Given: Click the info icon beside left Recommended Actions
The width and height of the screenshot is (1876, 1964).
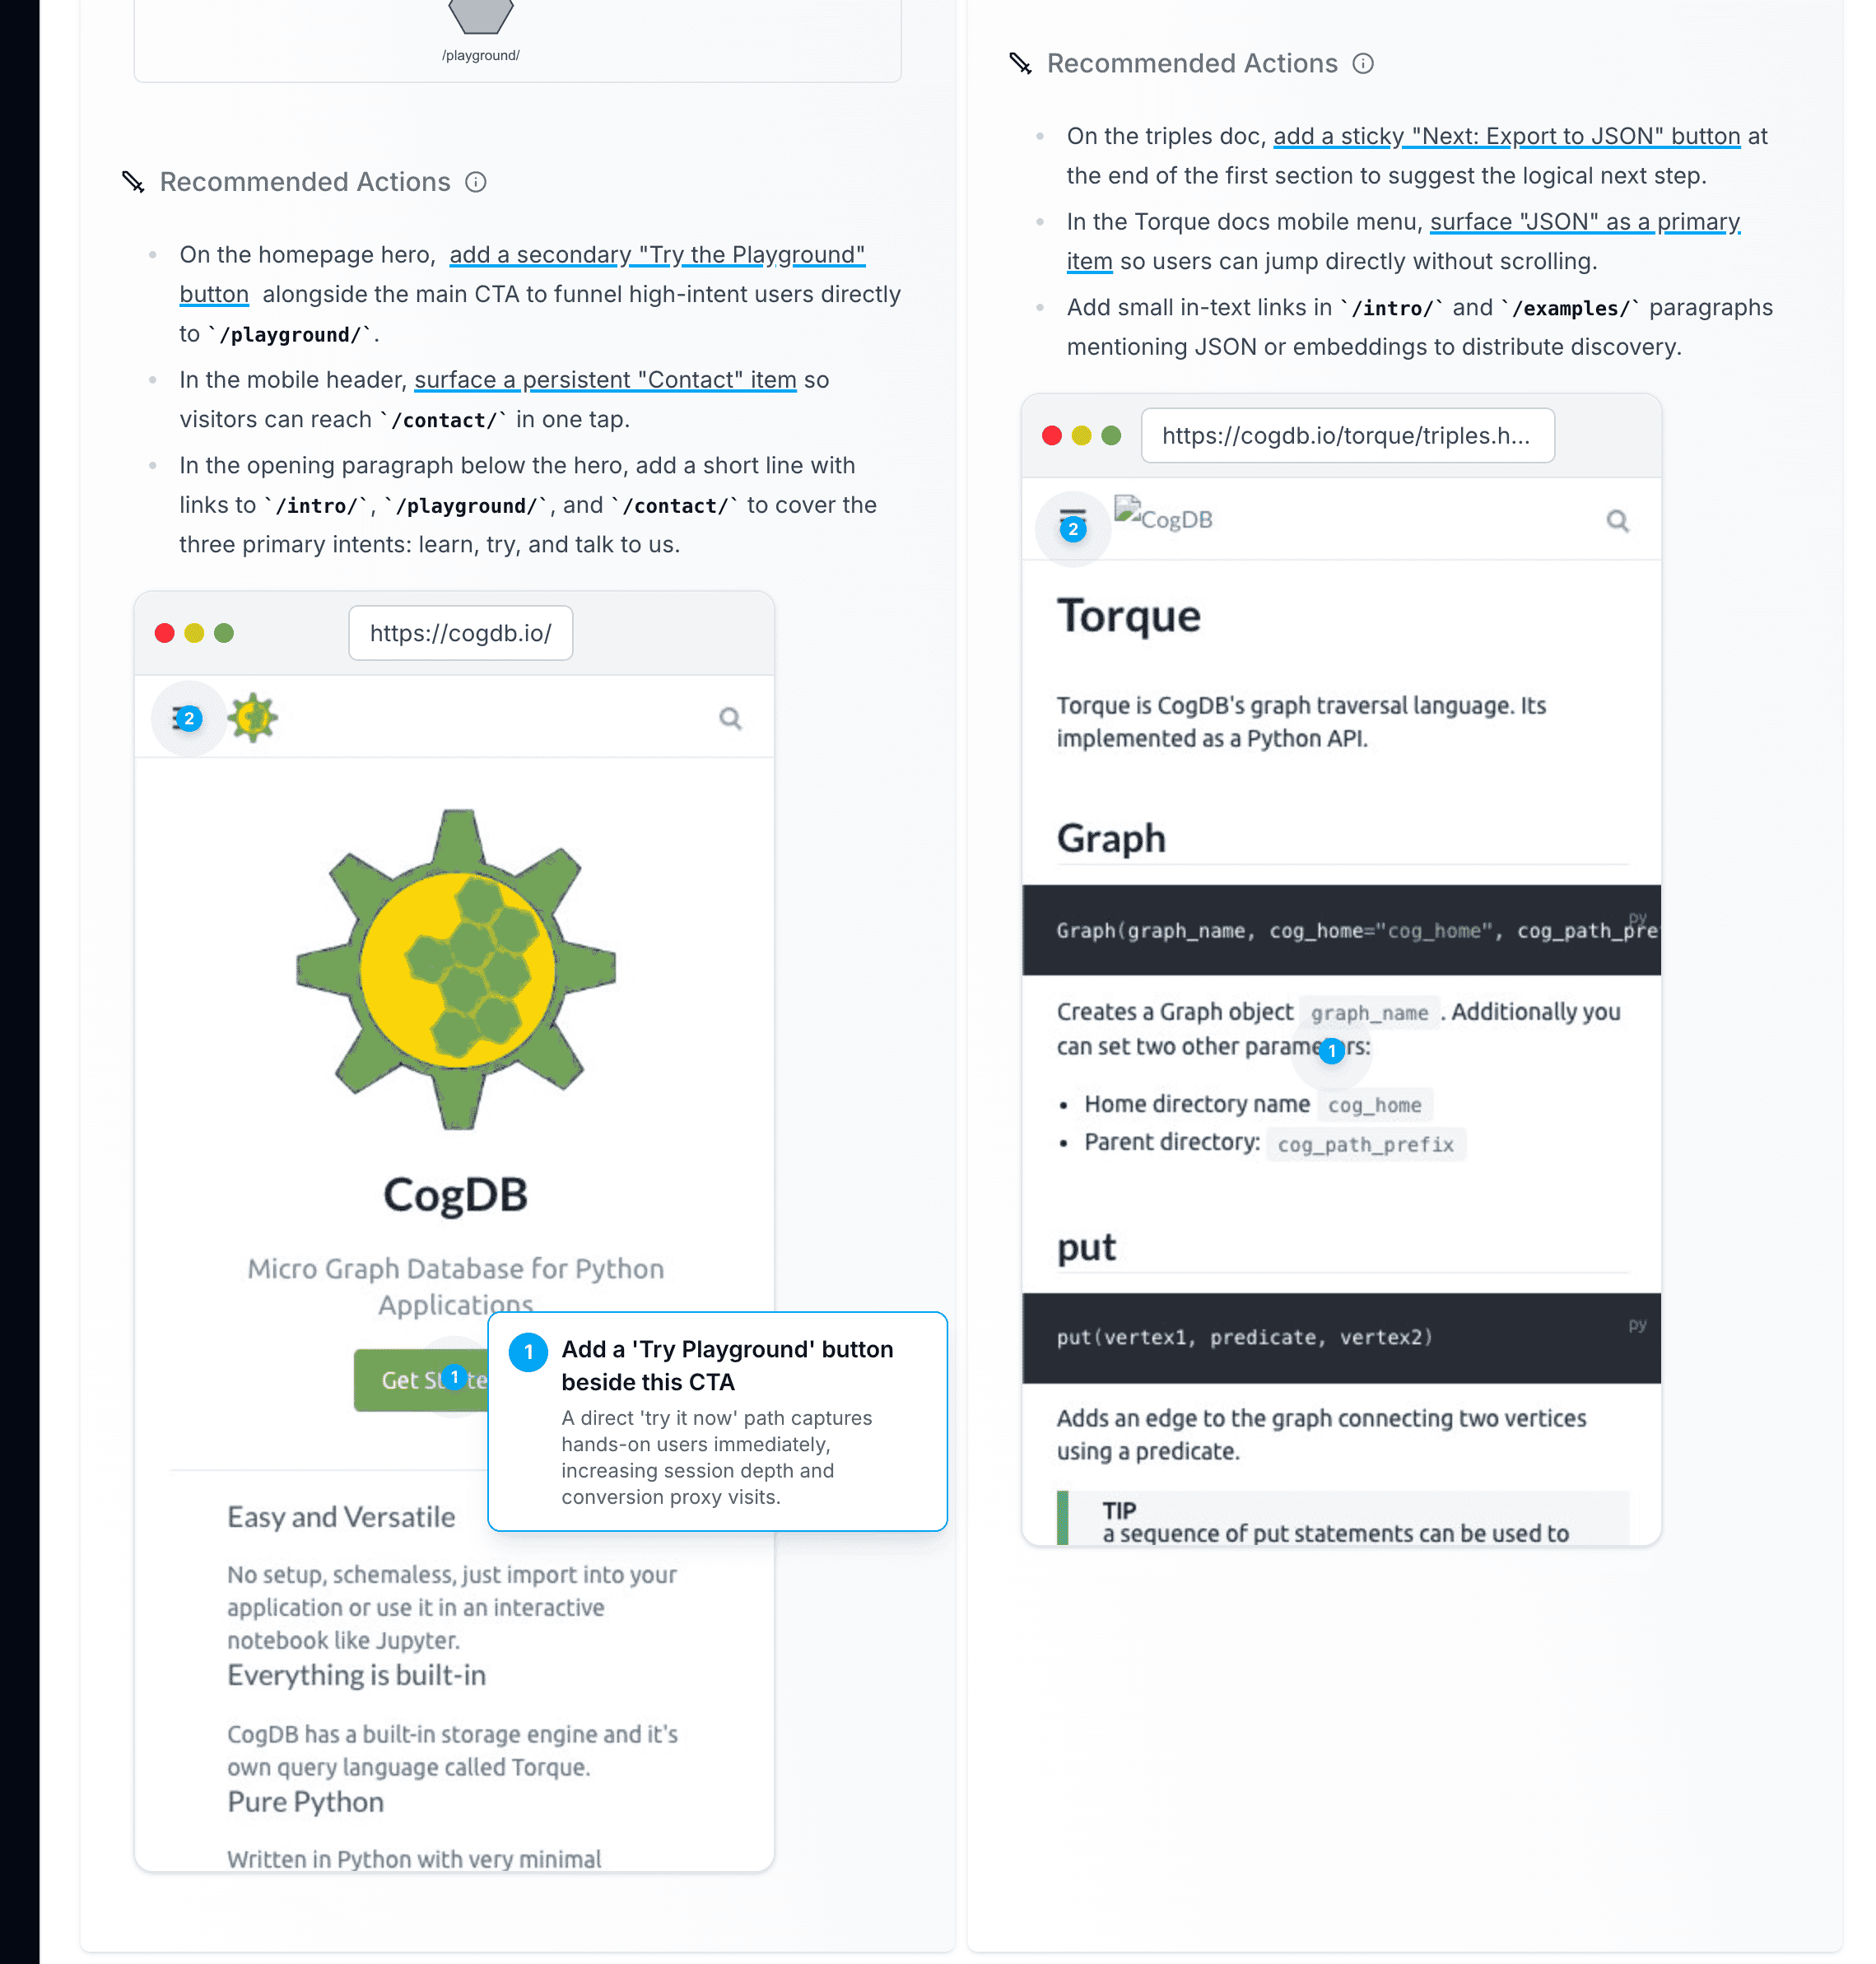Looking at the screenshot, I should pyautogui.click(x=476, y=182).
